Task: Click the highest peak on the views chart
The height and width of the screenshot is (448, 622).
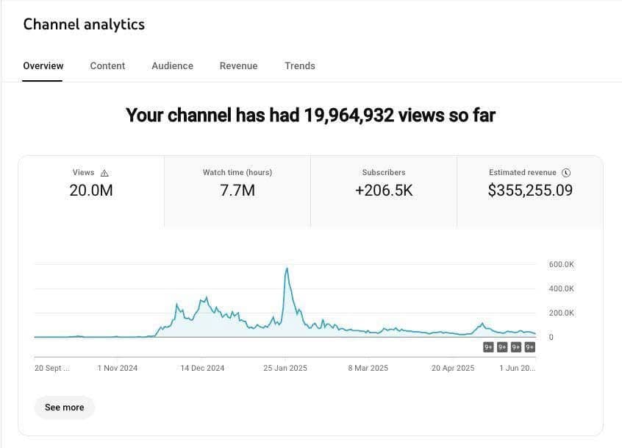Action: [286, 269]
